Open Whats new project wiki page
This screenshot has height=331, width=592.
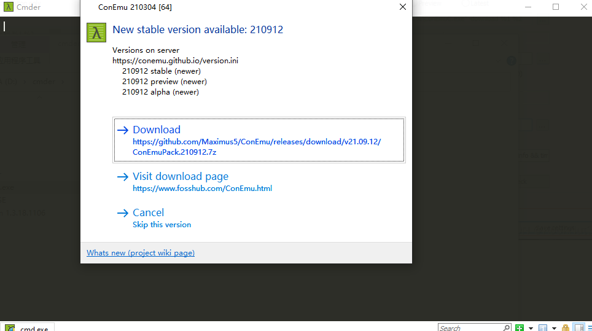pyautogui.click(x=141, y=253)
